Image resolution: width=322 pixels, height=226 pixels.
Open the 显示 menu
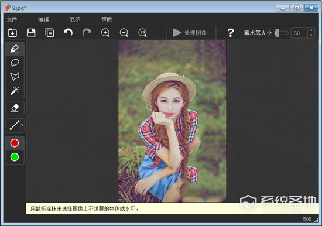[75, 19]
